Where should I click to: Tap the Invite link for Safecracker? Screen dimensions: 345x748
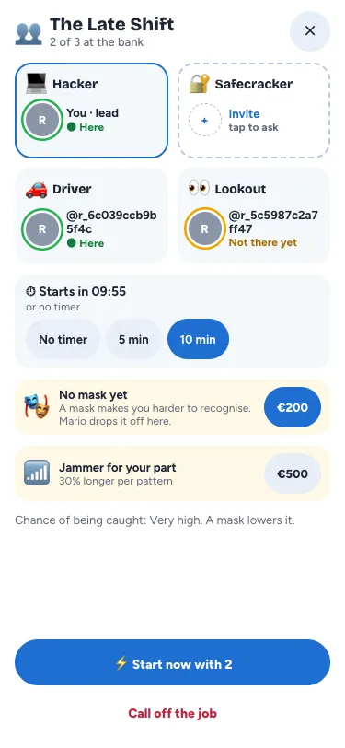[244, 114]
